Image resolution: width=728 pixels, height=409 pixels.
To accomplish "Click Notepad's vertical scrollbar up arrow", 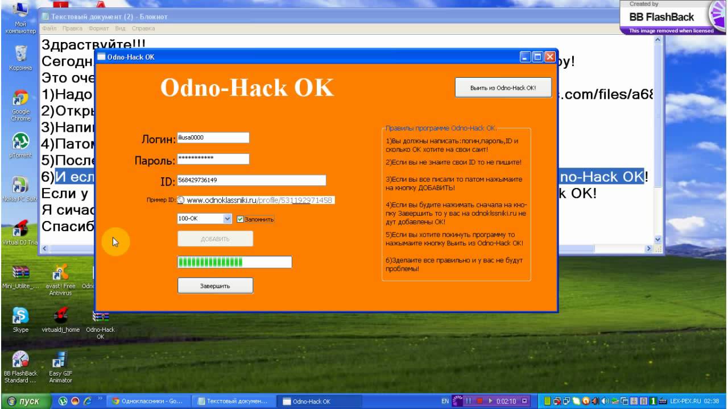I will click(x=658, y=40).
